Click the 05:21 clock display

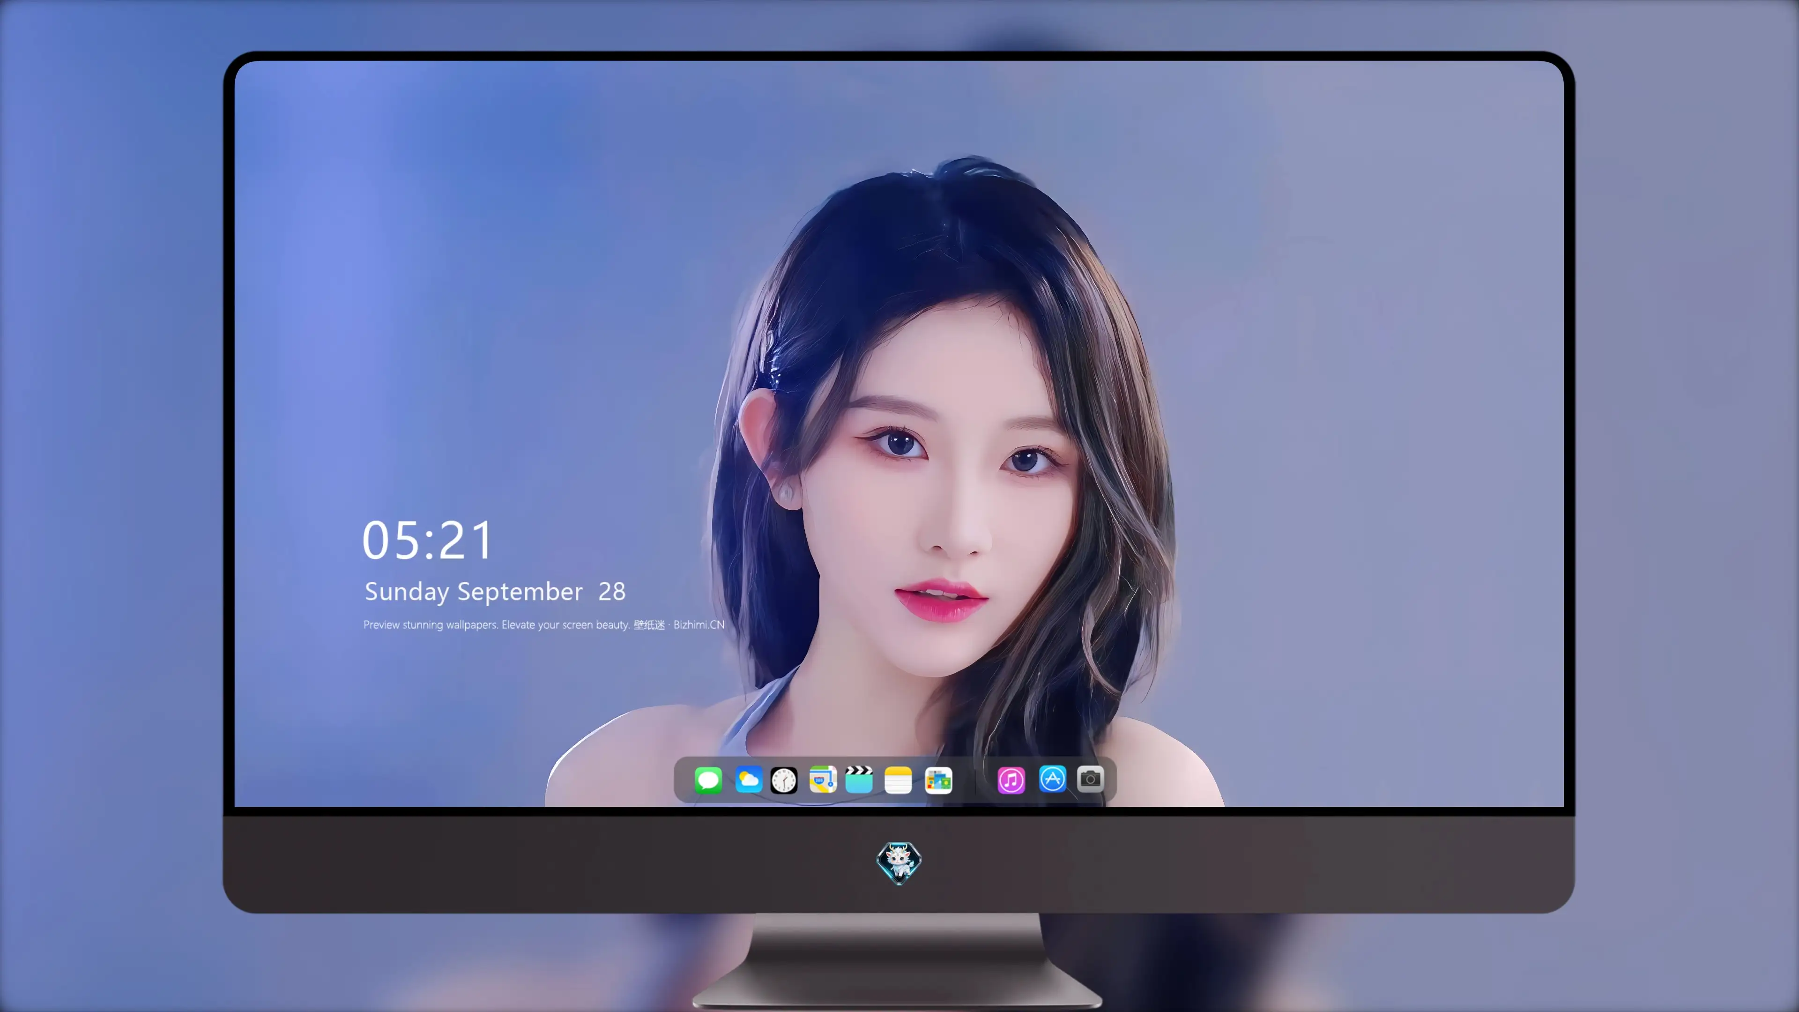pyautogui.click(x=427, y=541)
